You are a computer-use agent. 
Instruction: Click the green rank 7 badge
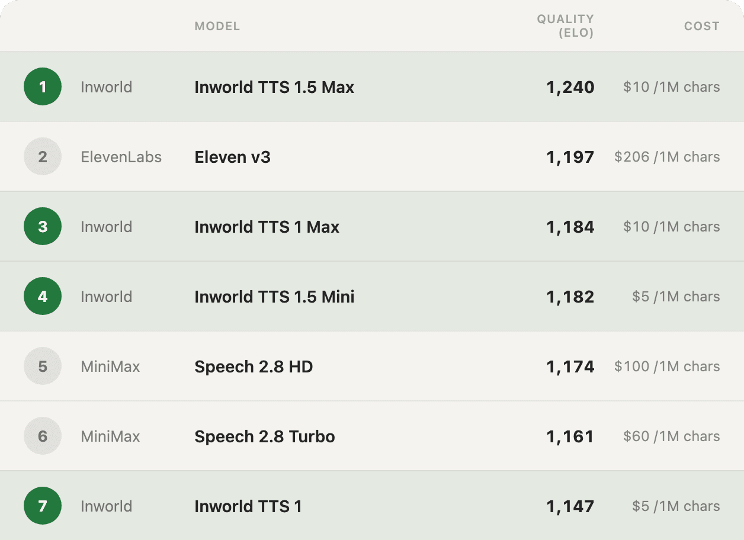[43, 506]
